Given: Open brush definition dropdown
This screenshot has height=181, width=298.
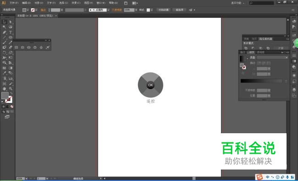Looking at the screenshot, I should (108, 10).
